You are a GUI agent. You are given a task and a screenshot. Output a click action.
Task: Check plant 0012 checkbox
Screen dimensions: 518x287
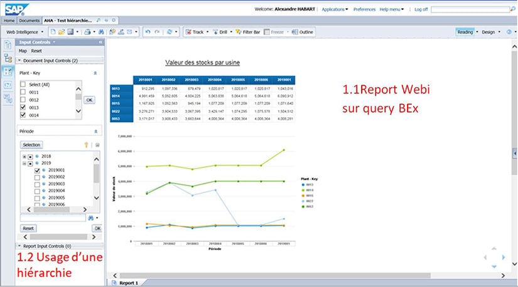click(23, 100)
